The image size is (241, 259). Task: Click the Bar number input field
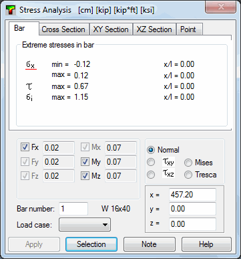point(73,209)
